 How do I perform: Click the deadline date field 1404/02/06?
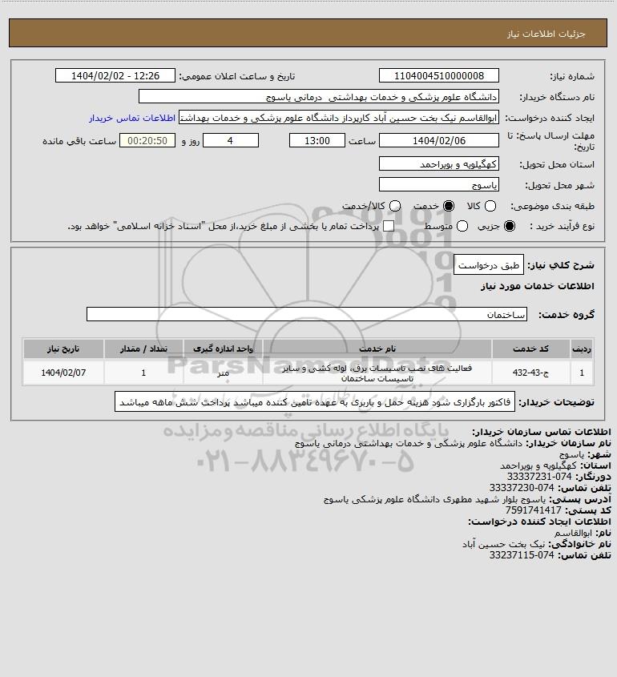[x=438, y=140]
